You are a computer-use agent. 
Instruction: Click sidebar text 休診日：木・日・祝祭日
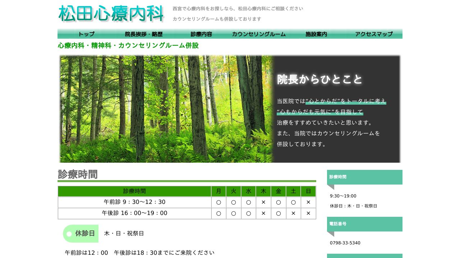tap(353, 206)
